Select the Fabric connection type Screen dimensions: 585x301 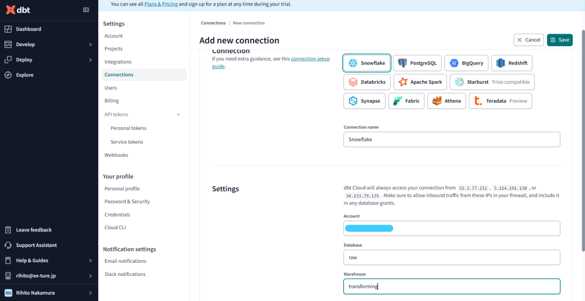(406, 101)
